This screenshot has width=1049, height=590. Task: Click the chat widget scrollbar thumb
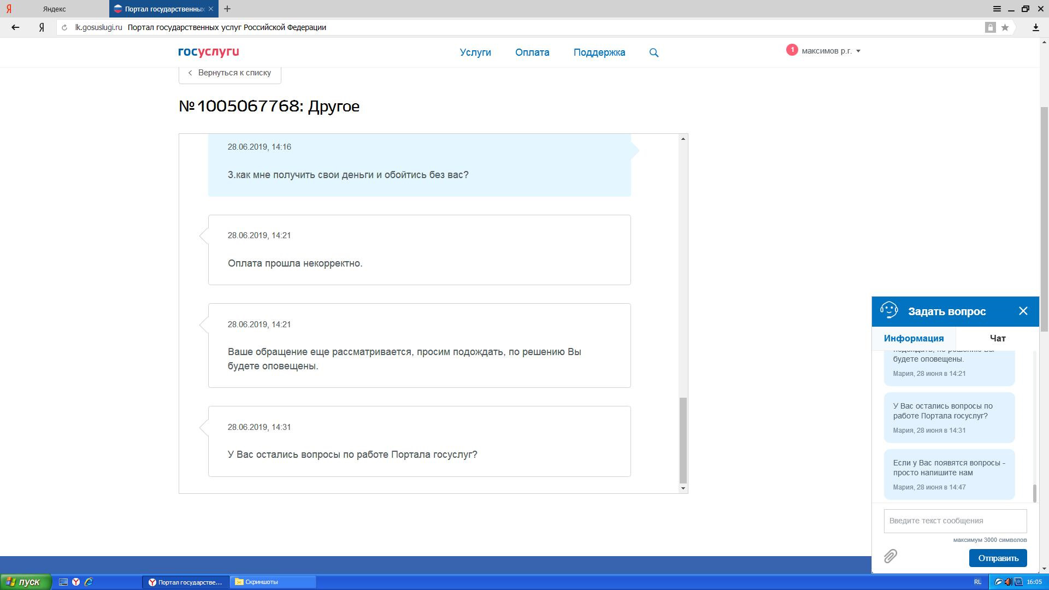1034,493
